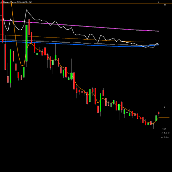This screenshot has height=172, width=172.
Task: Click the 8 price axis label
Action: 164,107
